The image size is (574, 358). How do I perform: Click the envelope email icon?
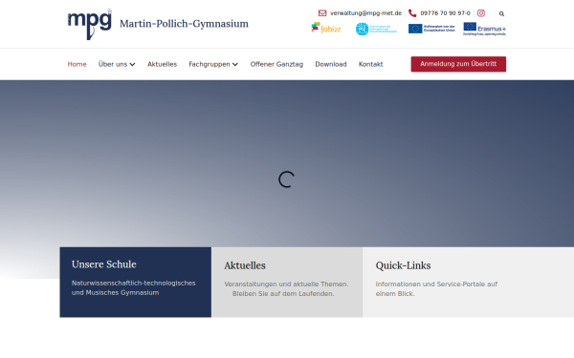pyautogui.click(x=322, y=13)
